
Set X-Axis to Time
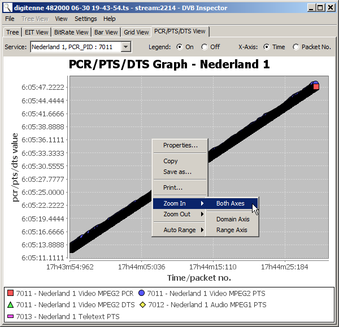266,47
